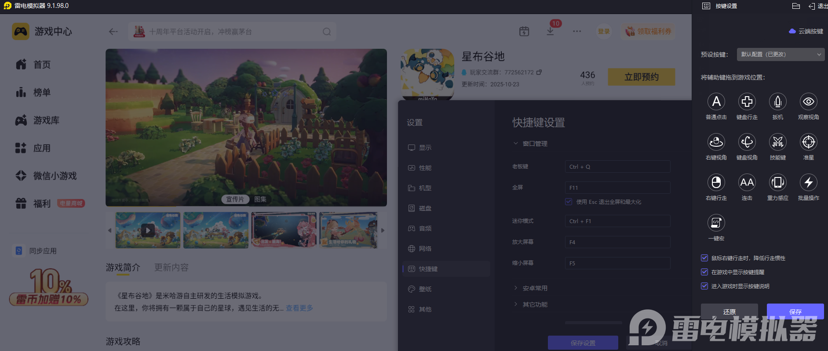Toggle 鼠标右键行走时，降低行走惯性 checkbox
Screen dimensions: 828x351
click(704, 258)
